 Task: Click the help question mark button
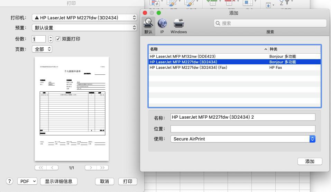point(9,181)
